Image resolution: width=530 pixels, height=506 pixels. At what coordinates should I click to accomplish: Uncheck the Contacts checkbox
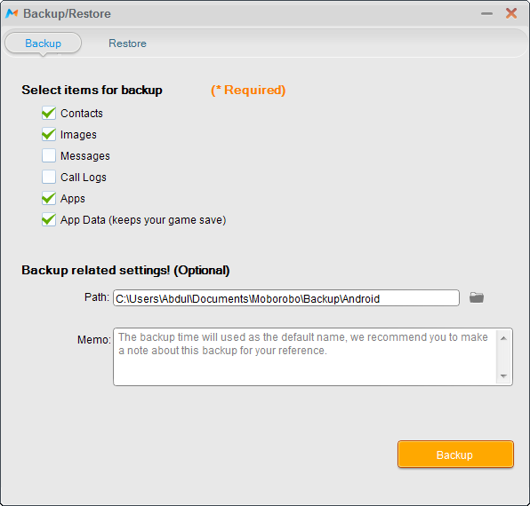49,113
